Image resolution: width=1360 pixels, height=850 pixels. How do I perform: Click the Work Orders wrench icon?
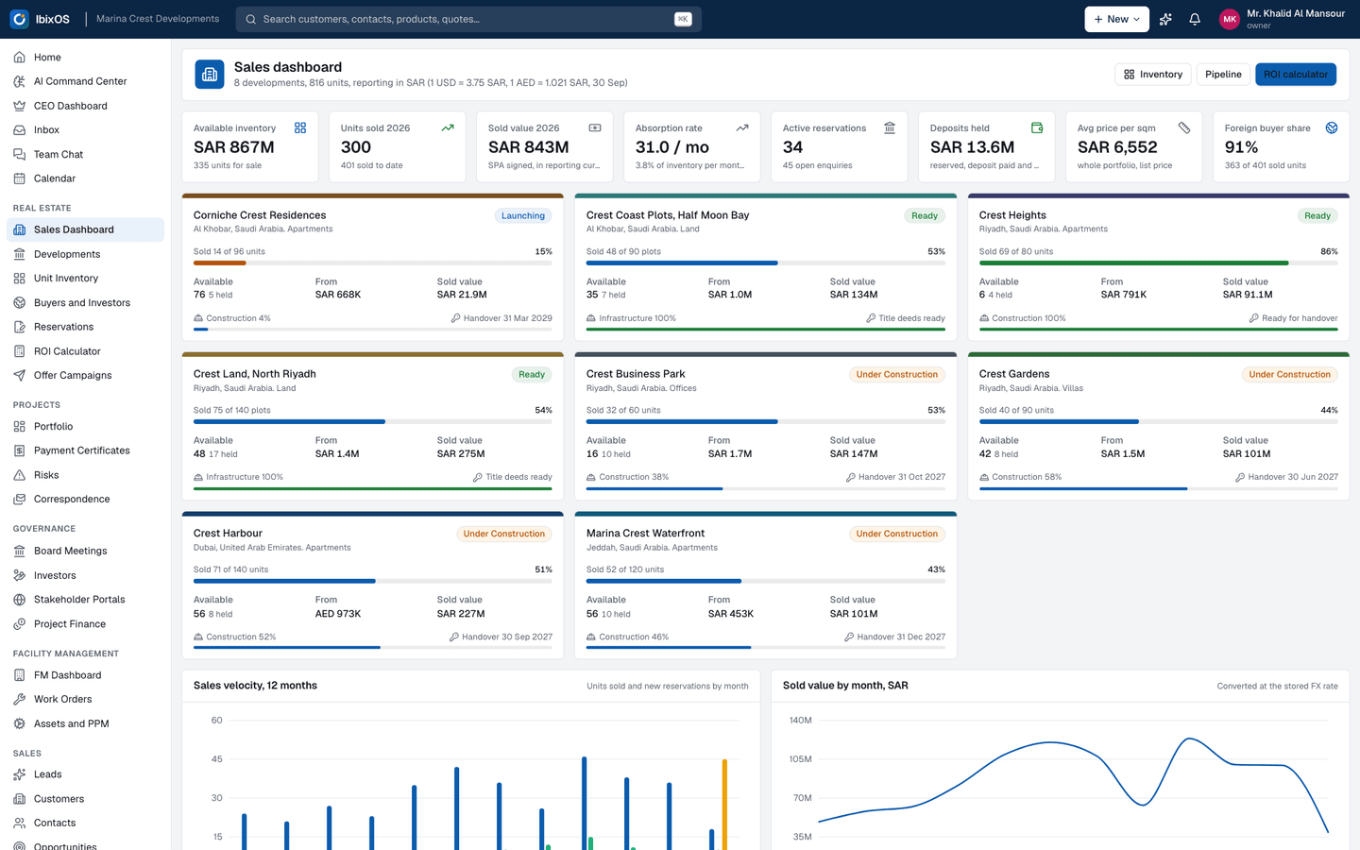click(x=19, y=700)
